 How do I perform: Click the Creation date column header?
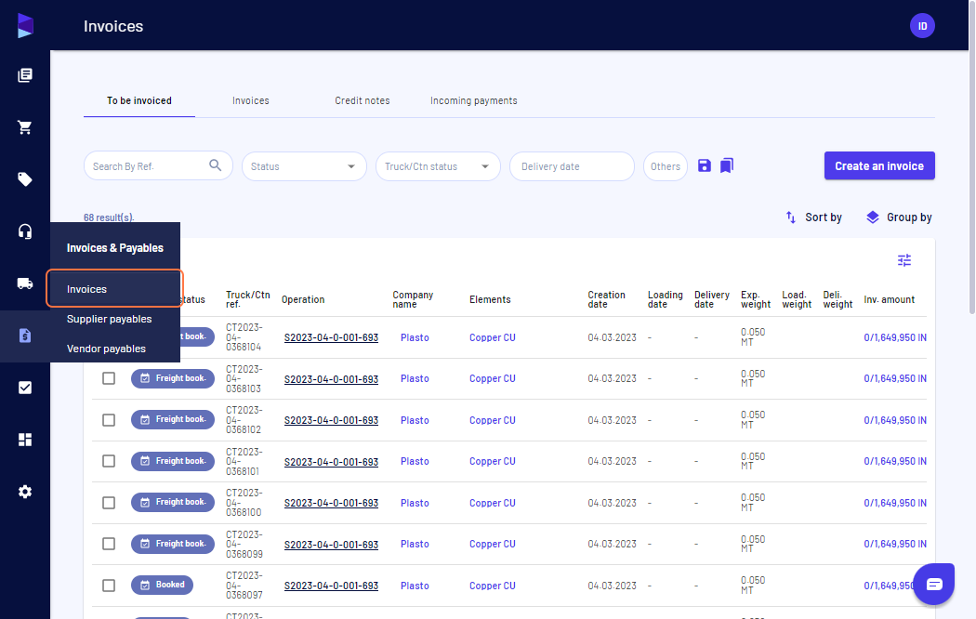pos(606,299)
